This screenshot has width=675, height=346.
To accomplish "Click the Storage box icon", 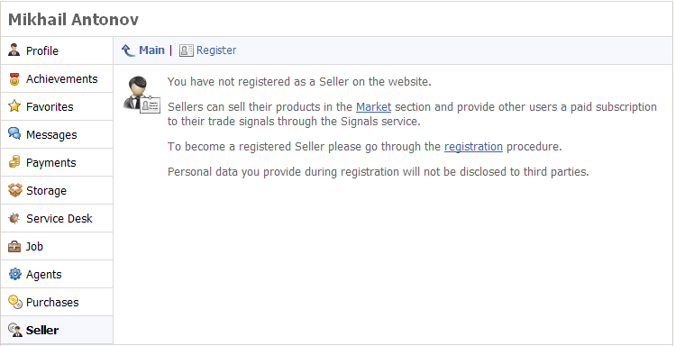I will [x=14, y=190].
